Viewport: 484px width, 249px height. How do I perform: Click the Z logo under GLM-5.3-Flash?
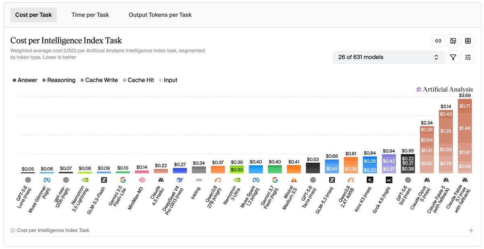click(x=104, y=180)
